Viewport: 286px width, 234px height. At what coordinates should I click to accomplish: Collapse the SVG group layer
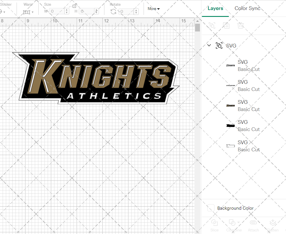tap(209, 45)
